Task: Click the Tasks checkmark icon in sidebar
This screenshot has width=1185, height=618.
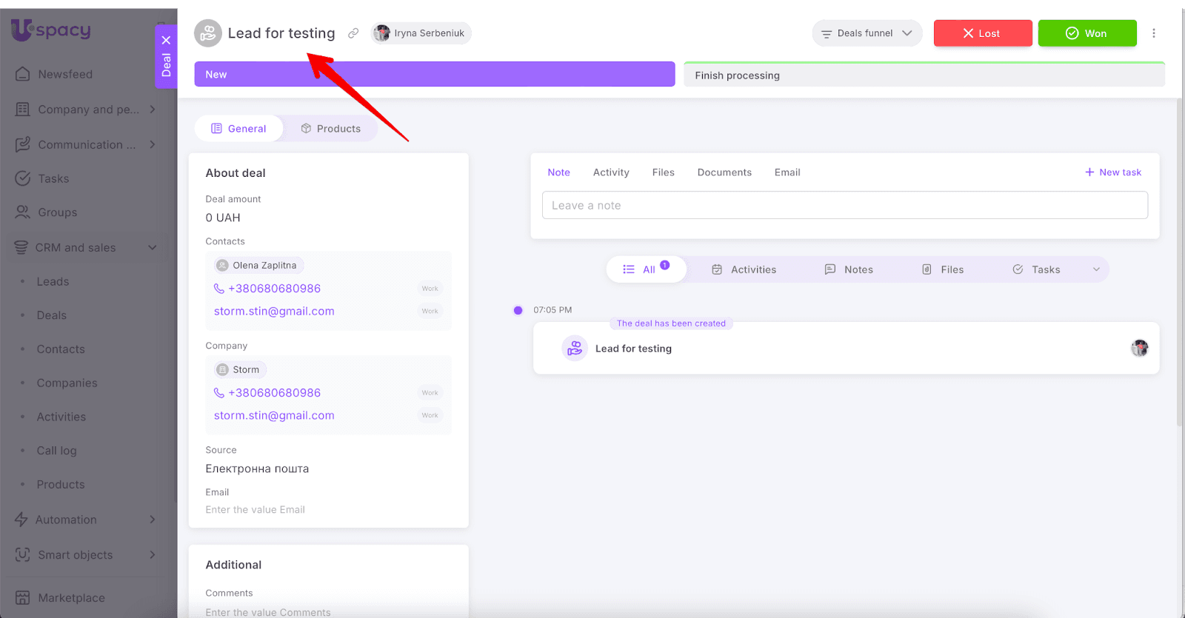Action: [23, 178]
